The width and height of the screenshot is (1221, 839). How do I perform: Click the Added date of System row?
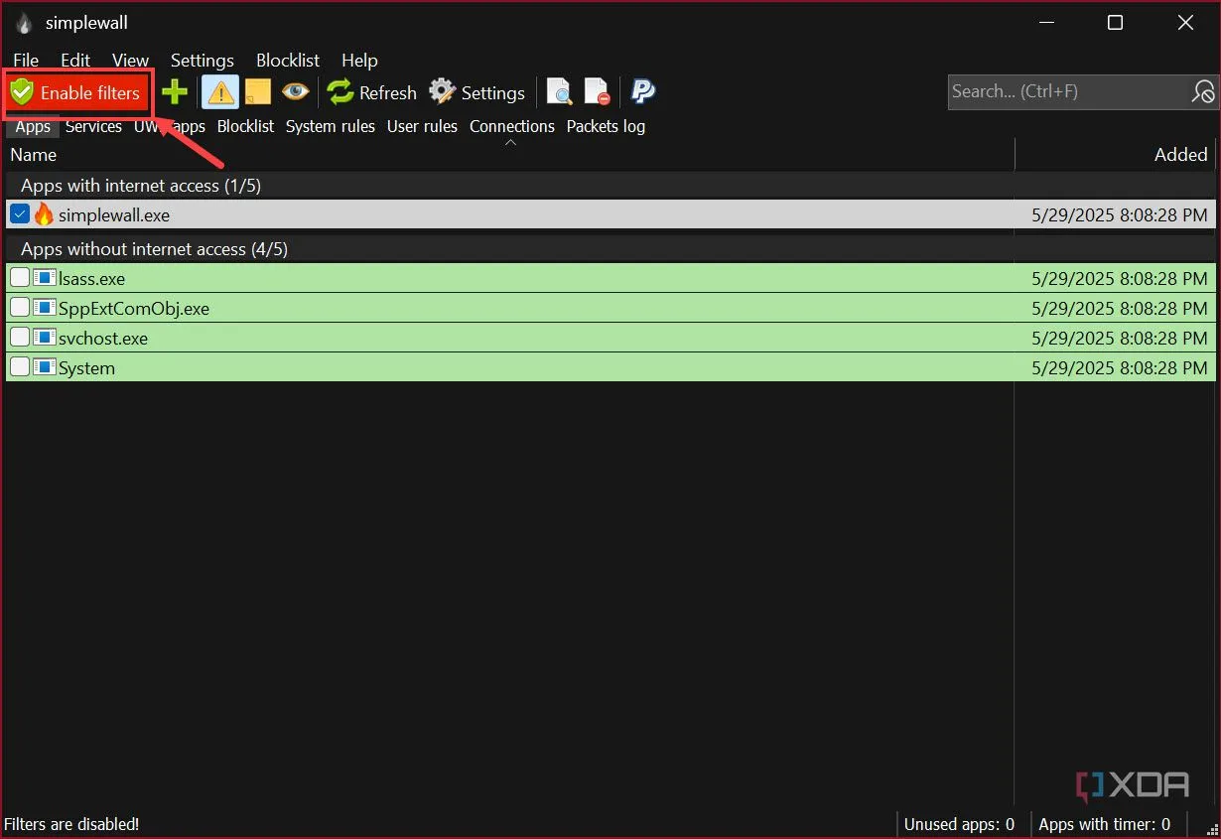click(x=1120, y=368)
